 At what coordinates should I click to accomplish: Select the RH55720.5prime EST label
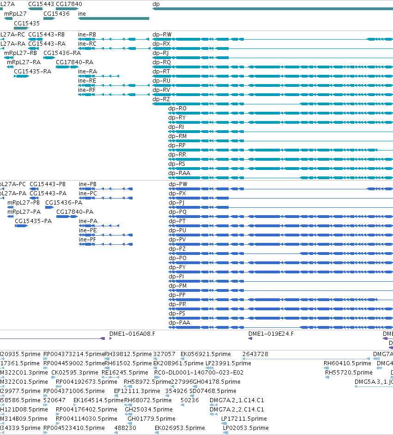click(x=349, y=372)
